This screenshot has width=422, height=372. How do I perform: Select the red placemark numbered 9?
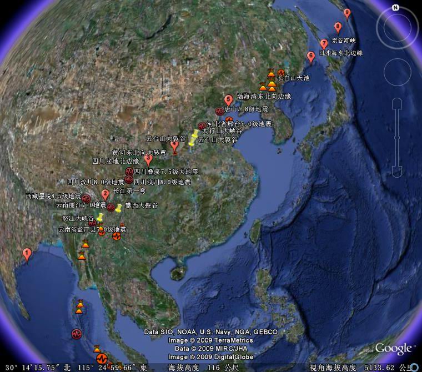pyautogui.click(x=348, y=14)
